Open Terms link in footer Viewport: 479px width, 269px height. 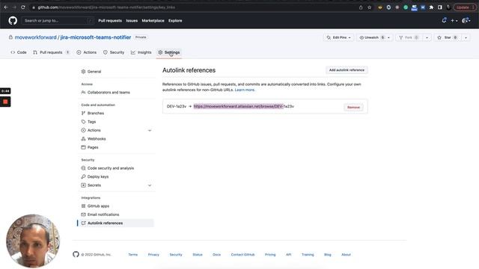point(133,254)
